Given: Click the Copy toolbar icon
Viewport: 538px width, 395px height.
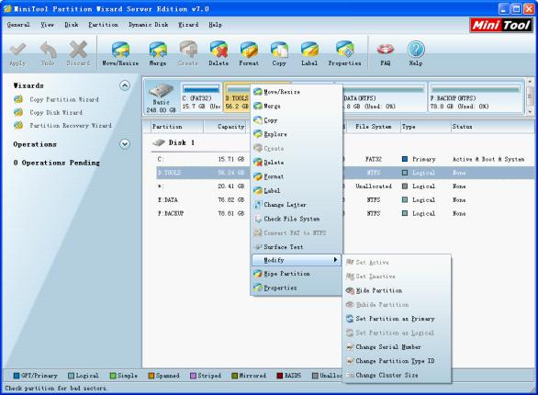Looking at the screenshot, I should [279, 53].
